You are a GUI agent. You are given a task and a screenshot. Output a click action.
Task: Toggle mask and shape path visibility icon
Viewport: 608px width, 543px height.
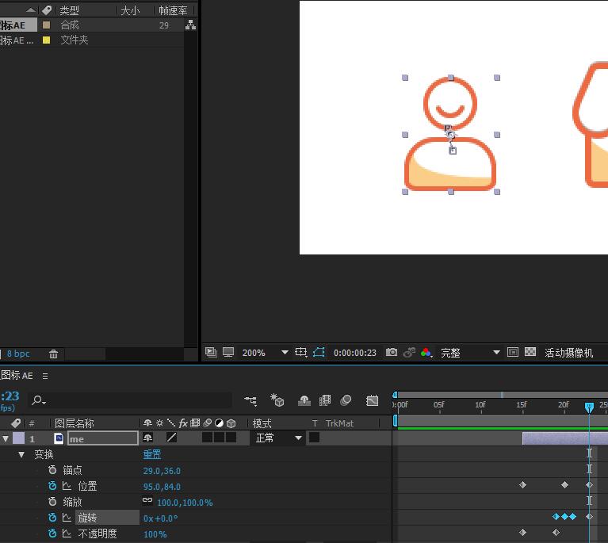point(319,353)
